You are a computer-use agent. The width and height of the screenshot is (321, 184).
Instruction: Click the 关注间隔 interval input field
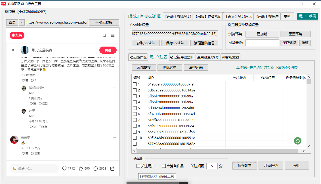212,166
